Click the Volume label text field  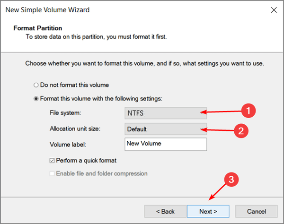pos(165,144)
